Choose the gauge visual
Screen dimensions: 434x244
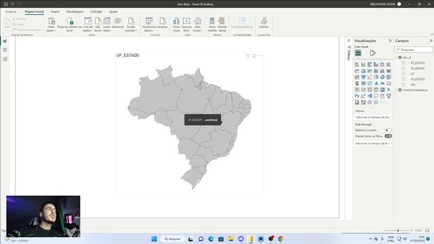382,83
